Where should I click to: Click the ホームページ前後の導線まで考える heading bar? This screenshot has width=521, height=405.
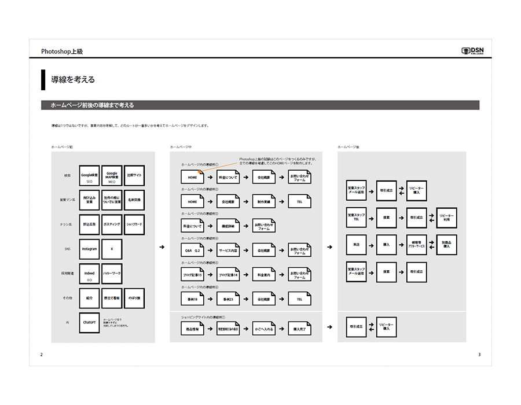[x=260, y=105]
